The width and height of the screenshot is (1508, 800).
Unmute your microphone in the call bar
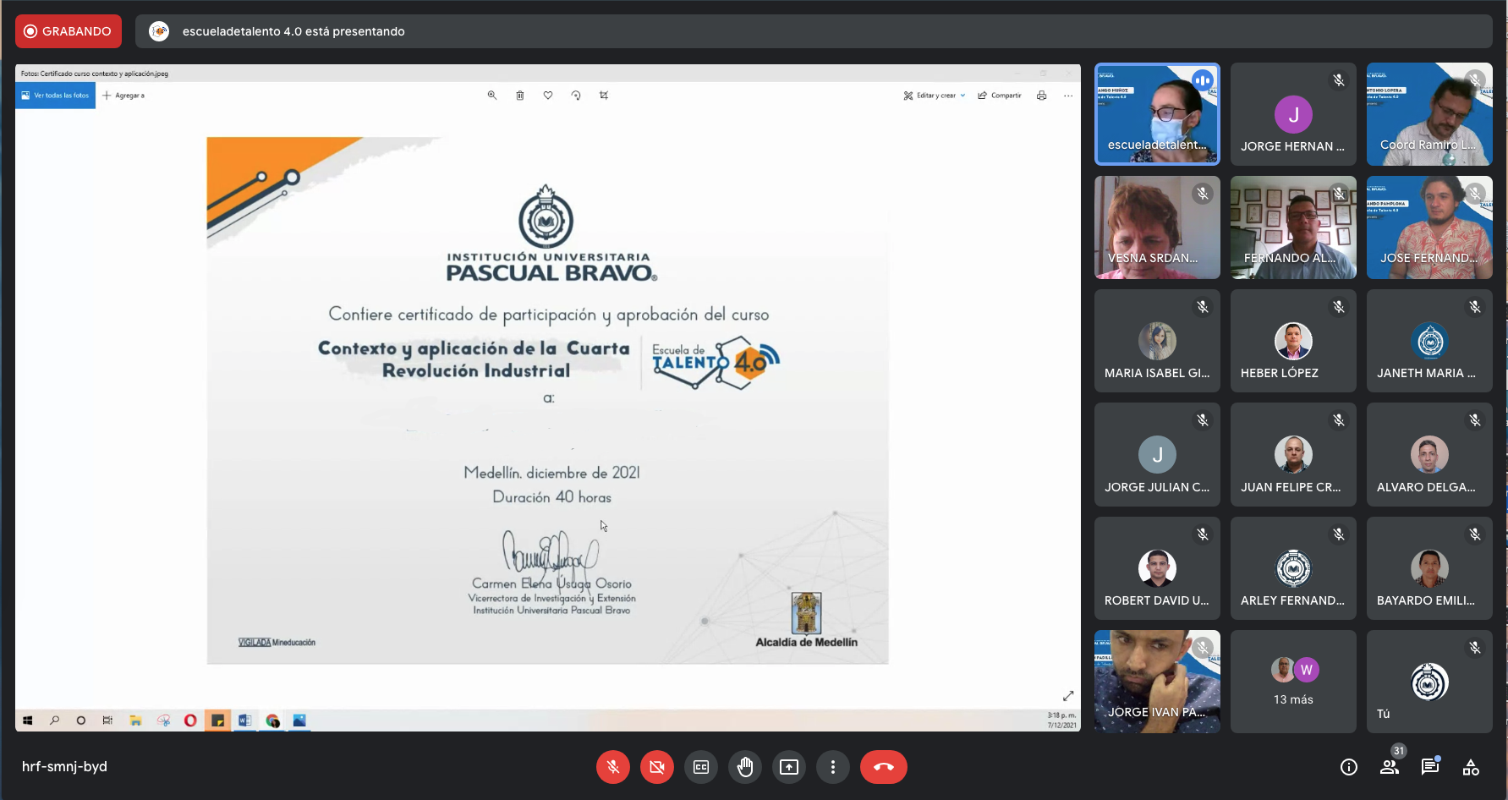coord(613,767)
